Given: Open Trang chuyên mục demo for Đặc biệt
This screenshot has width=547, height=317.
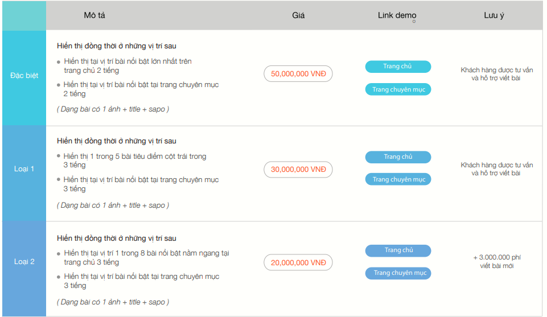Looking at the screenshot, I should pyautogui.click(x=398, y=89).
